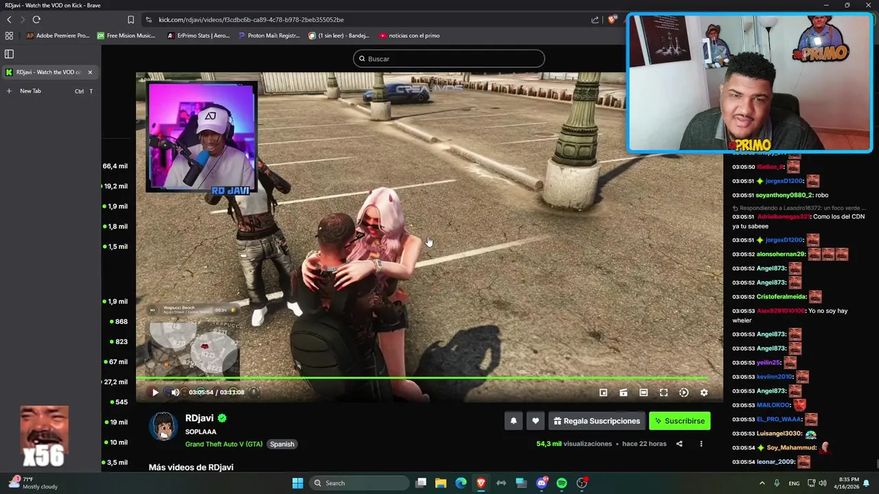Open the RDjavi channel name link
Image resolution: width=879 pixels, height=494 pixels.
[199, 418]
